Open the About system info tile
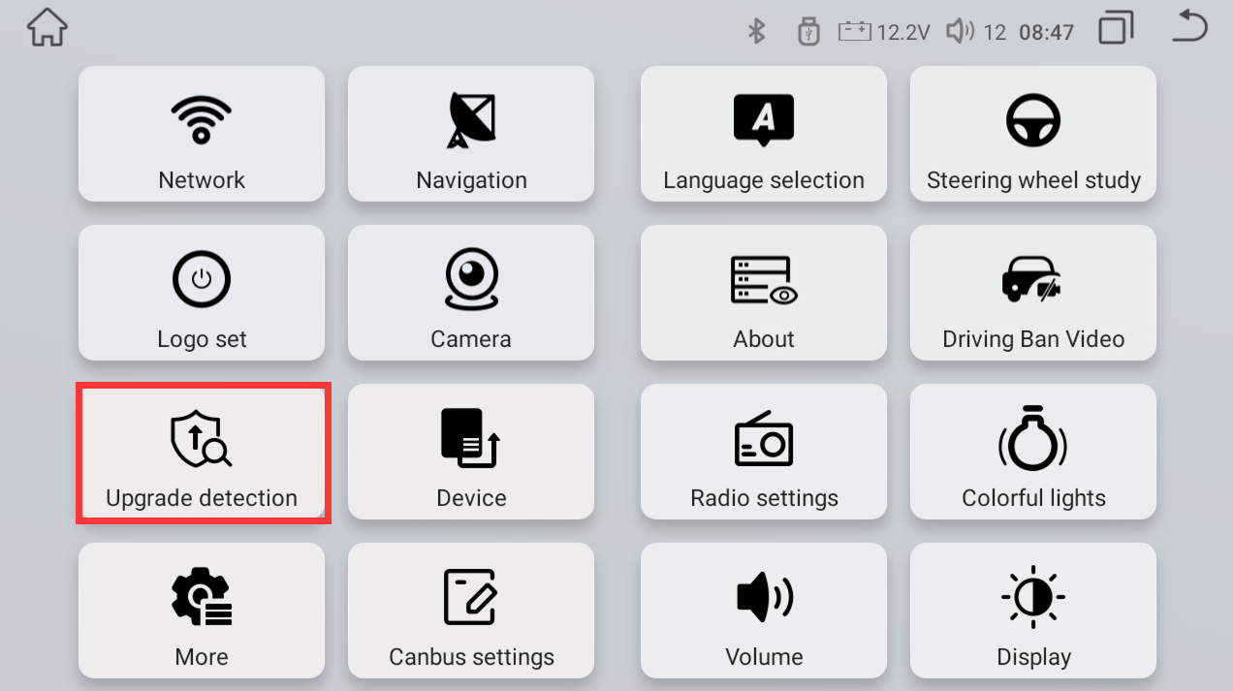1233x691 pixels. click(764, 293)
